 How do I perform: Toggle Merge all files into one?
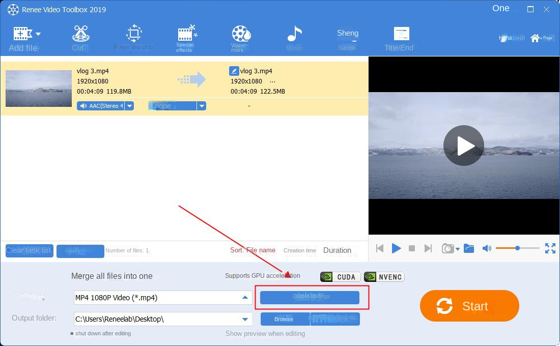coord(111,276)
